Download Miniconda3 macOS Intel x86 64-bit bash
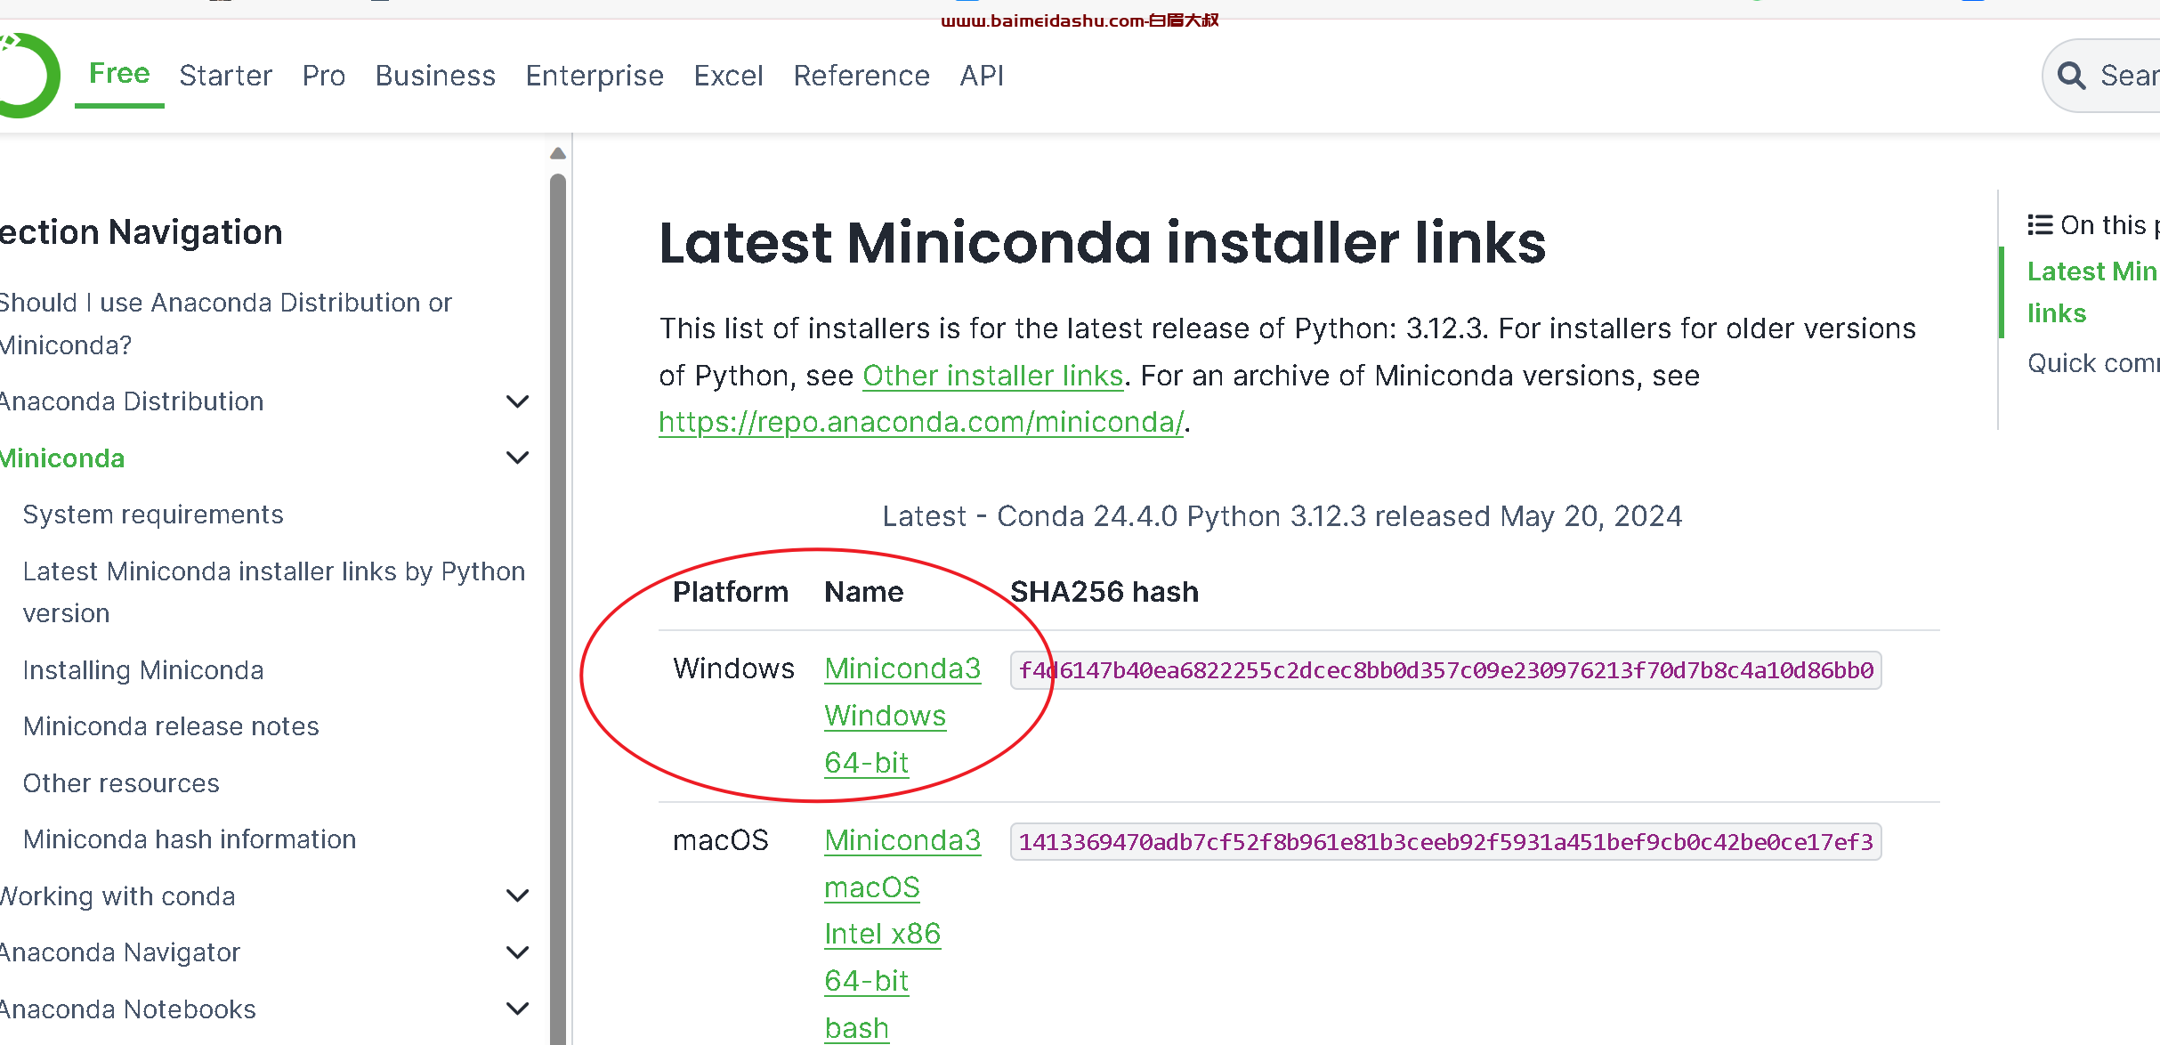 (x=902, y=934)
